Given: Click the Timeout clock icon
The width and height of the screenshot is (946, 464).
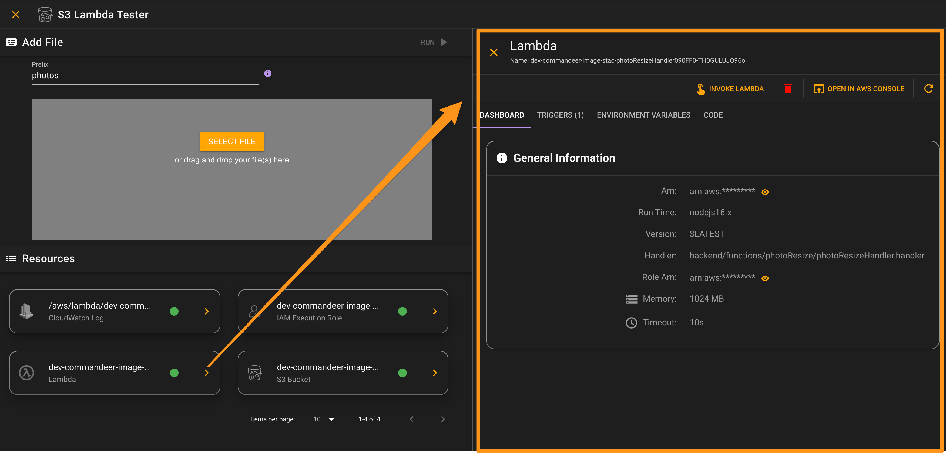Looking at the screenshot, I should [x=631, y=323].
